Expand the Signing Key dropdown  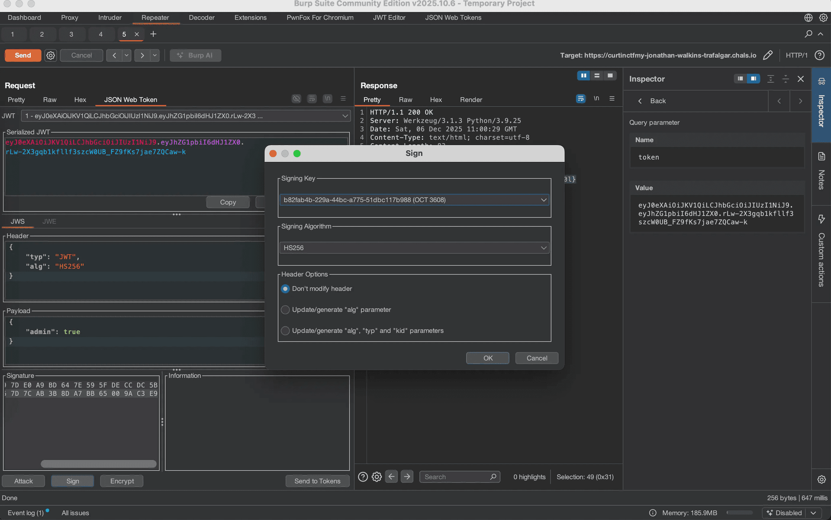(x=543, y=200)
